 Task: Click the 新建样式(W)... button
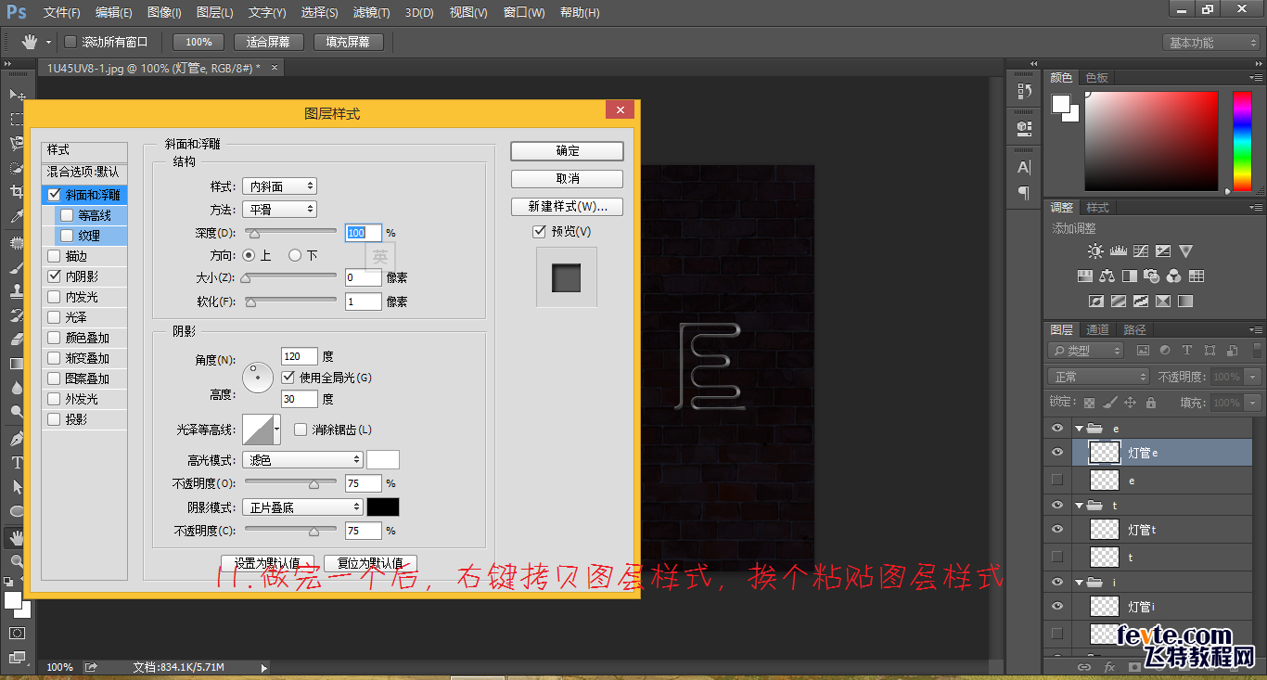click(x=567, y=206)
